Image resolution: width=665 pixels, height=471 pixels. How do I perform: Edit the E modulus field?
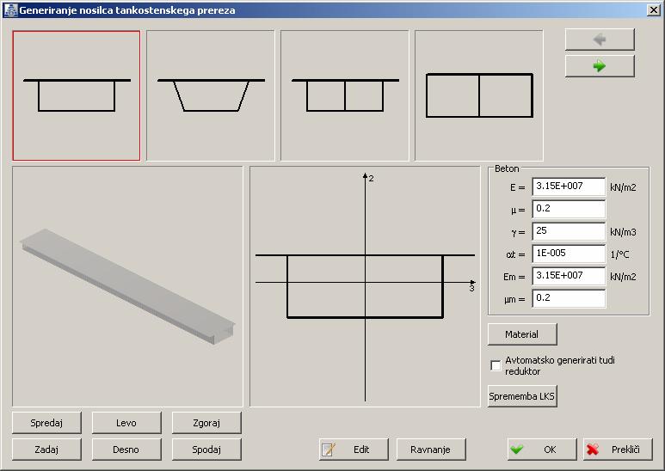click(x=569, y=187)
